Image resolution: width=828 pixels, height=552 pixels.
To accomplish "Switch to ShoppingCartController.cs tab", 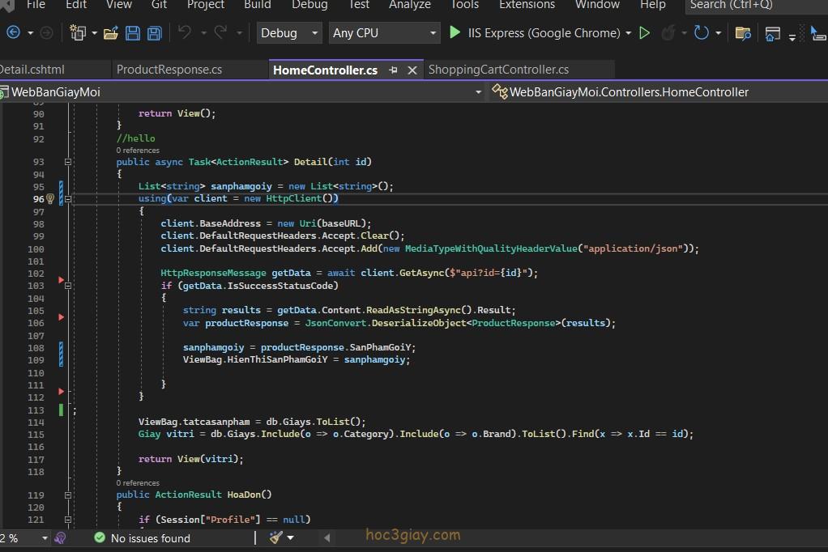I will coord(498,70).
